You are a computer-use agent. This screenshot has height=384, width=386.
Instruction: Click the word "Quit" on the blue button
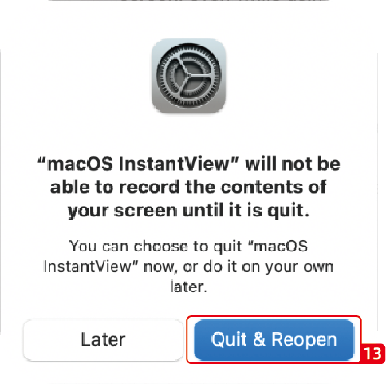pos(229,339)
